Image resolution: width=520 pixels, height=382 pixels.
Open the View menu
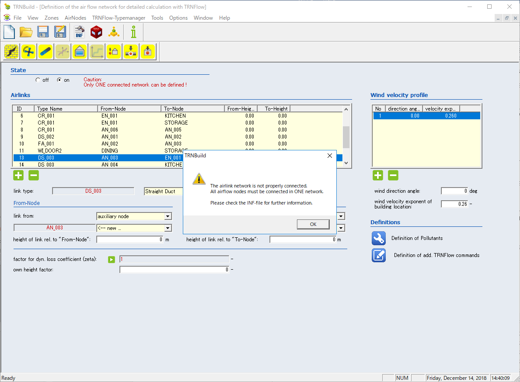click(33, 18)
